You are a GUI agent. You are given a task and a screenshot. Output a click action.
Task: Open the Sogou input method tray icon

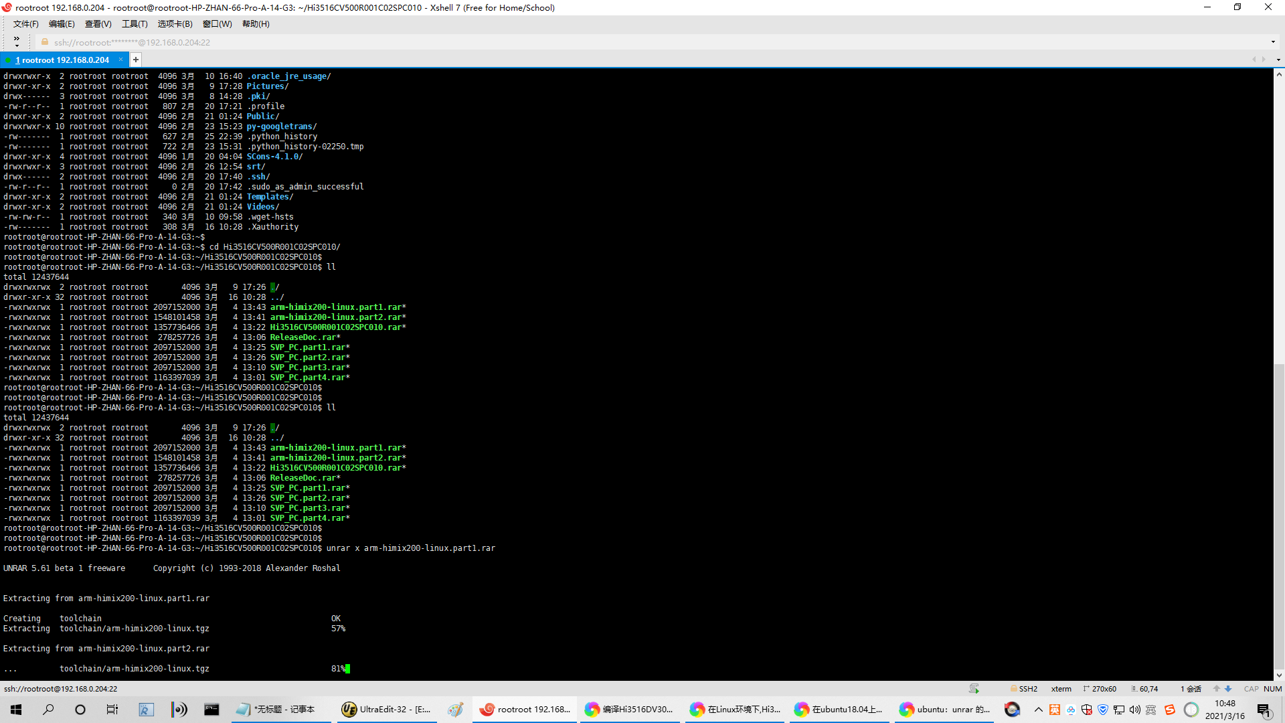pos(1170,710)
